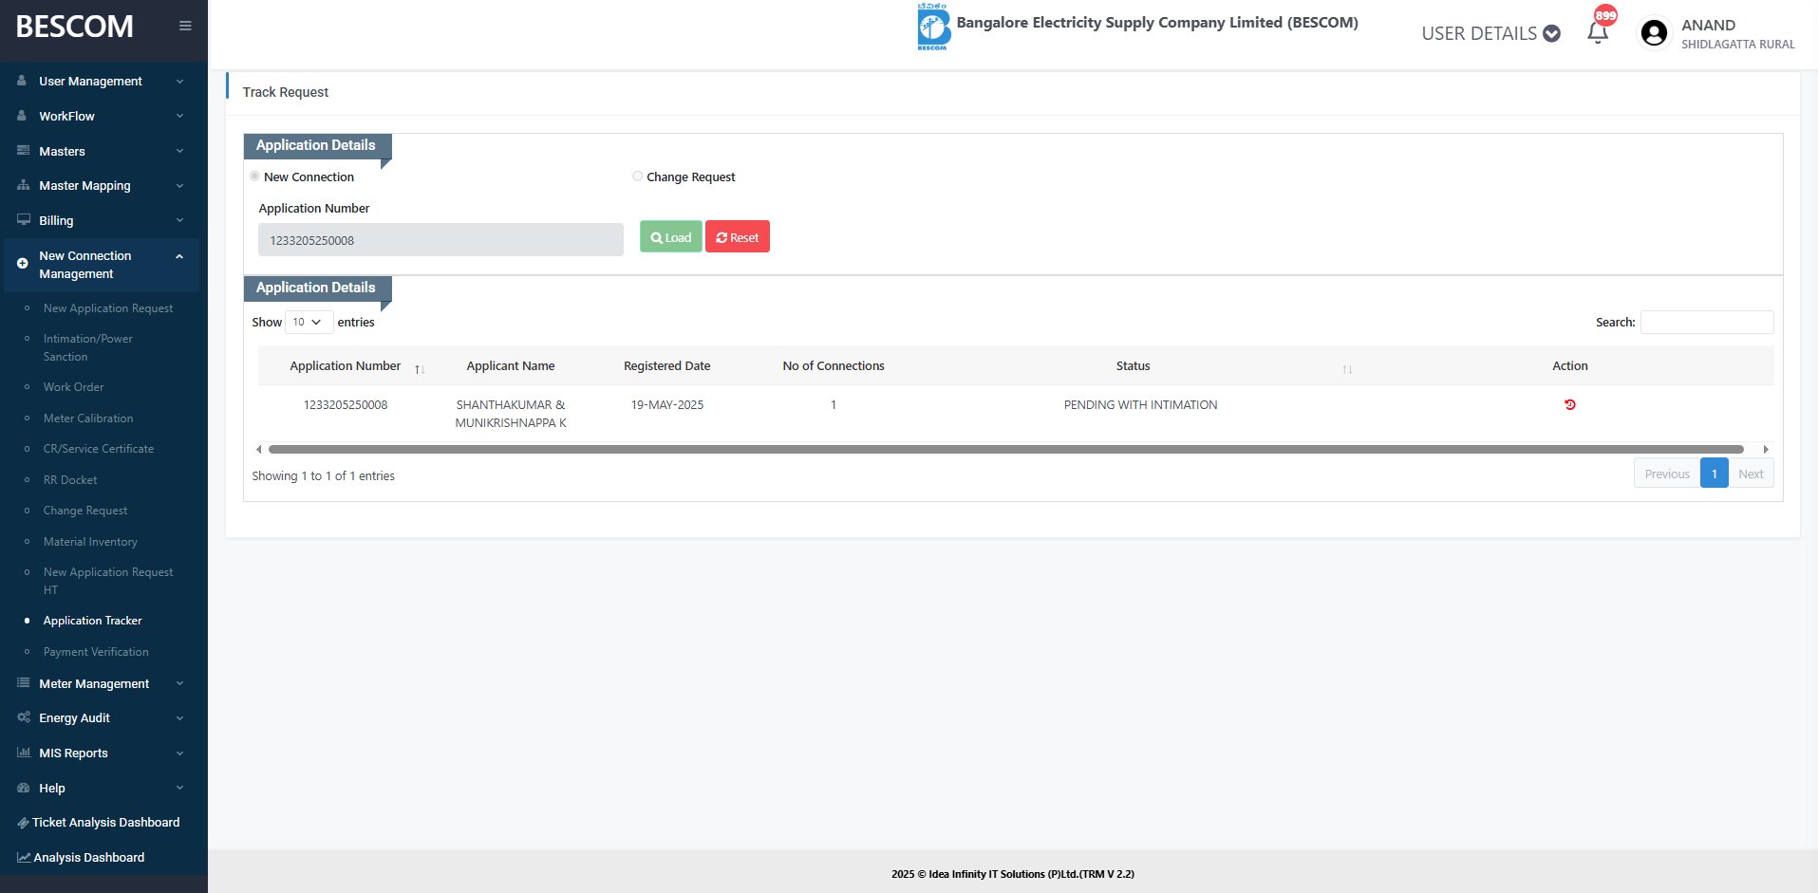This screenshot has width=1818, height=893.
Task: Expand the Billing menu chevron
Action: point(179,220)
